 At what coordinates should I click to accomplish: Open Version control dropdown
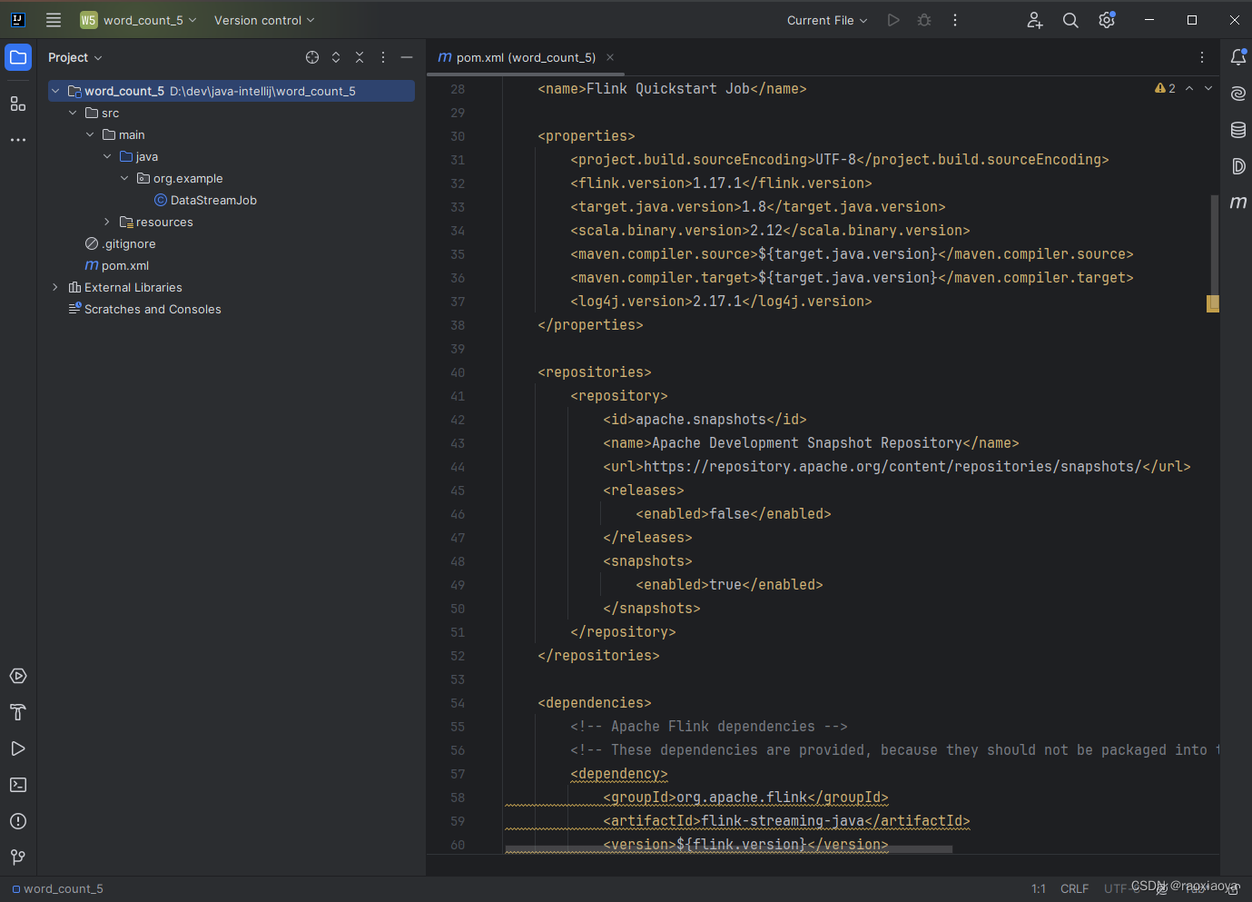click(x=264, y=20)
